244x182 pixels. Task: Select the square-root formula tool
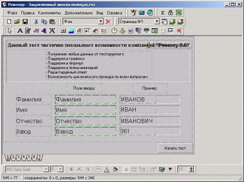point(36,31)
